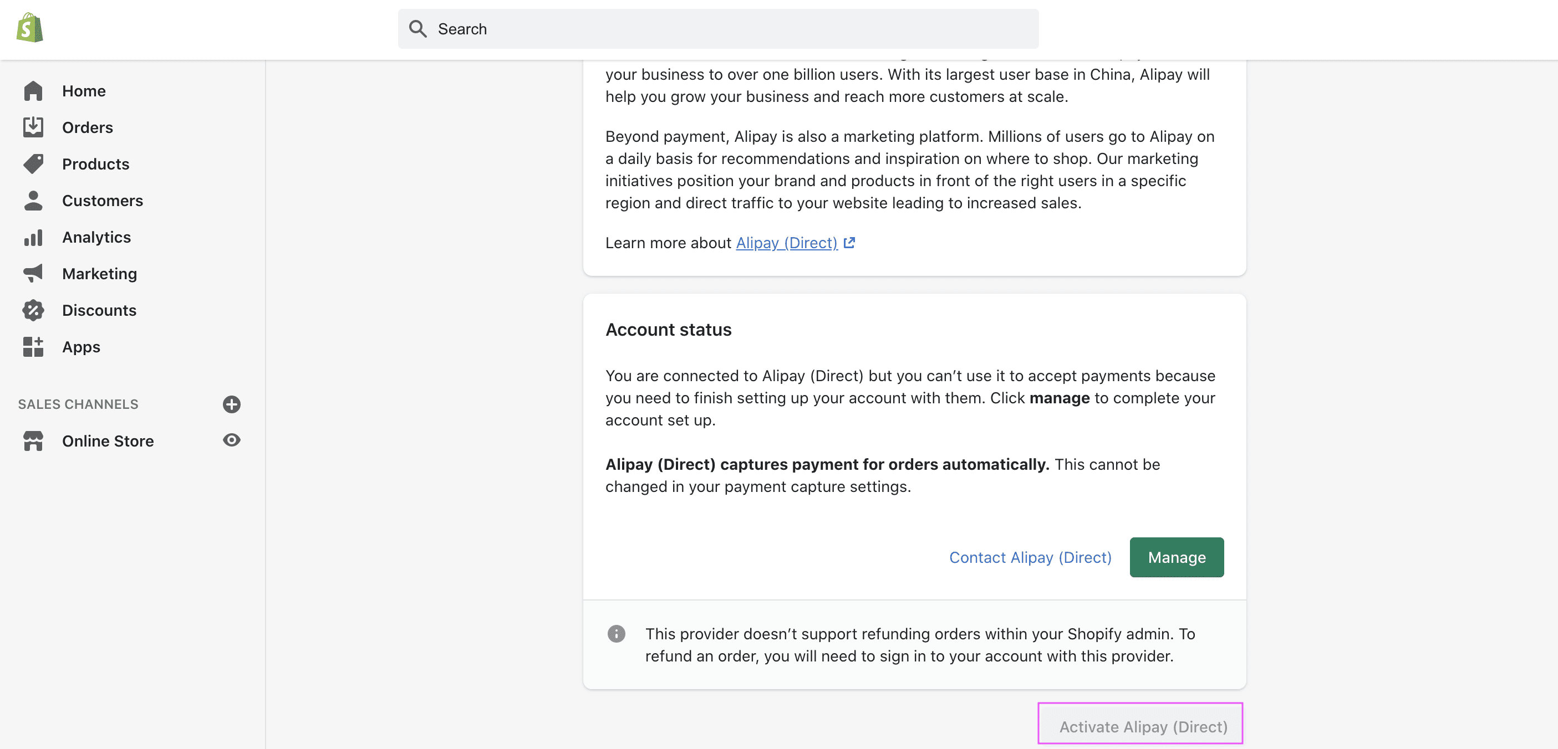The height and width of the screenshot is (749, 1558).
Task: Click the Marketing megaphone icon
Action: [33, 274]
